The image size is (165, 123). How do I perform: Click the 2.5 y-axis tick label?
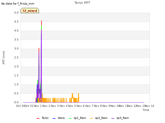pos(16,58)
